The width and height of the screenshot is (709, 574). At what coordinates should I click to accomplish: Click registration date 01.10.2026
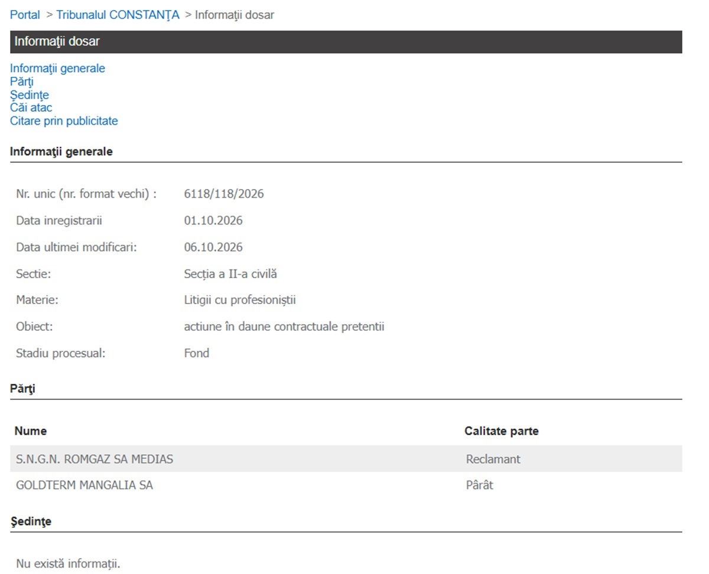click(213, 221)
